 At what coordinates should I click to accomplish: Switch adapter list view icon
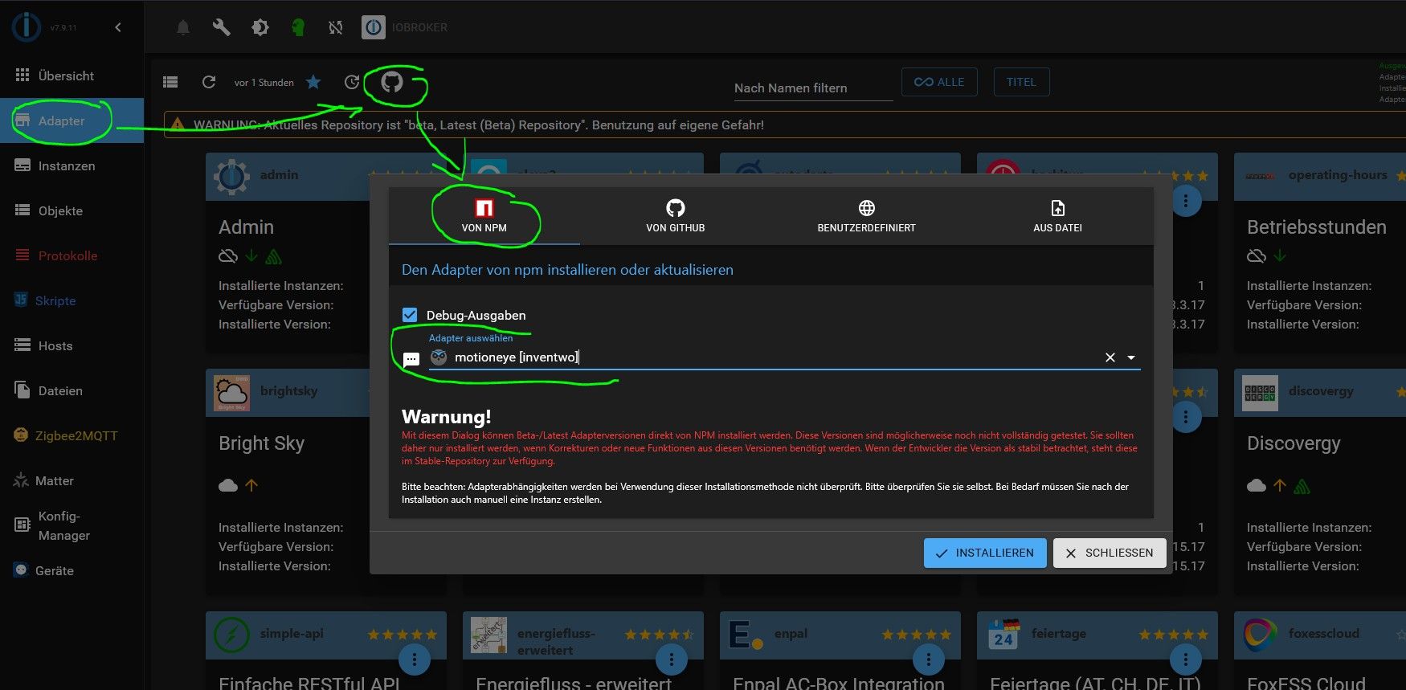pos(170,82)
